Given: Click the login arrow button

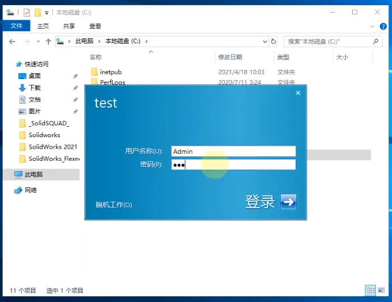Looking at the screenshot, I should pyautogui.click(x=288, y=202).
